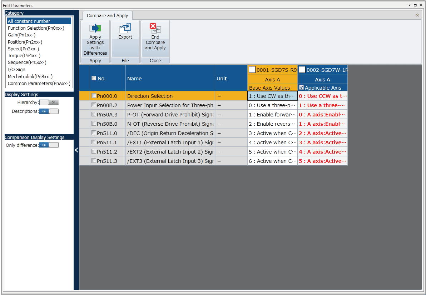Collapse the left side panel arrow
426x295 pixels.
click(76, 150)
